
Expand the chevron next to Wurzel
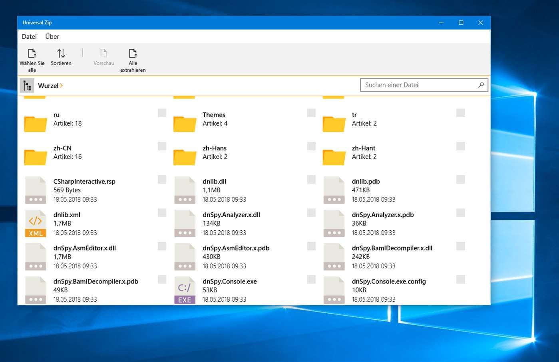[62, 86]
